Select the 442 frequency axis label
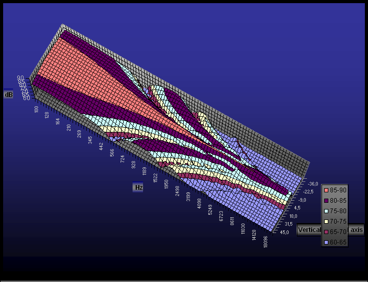This screenshot has width=368, height=282. pos(101,146)
